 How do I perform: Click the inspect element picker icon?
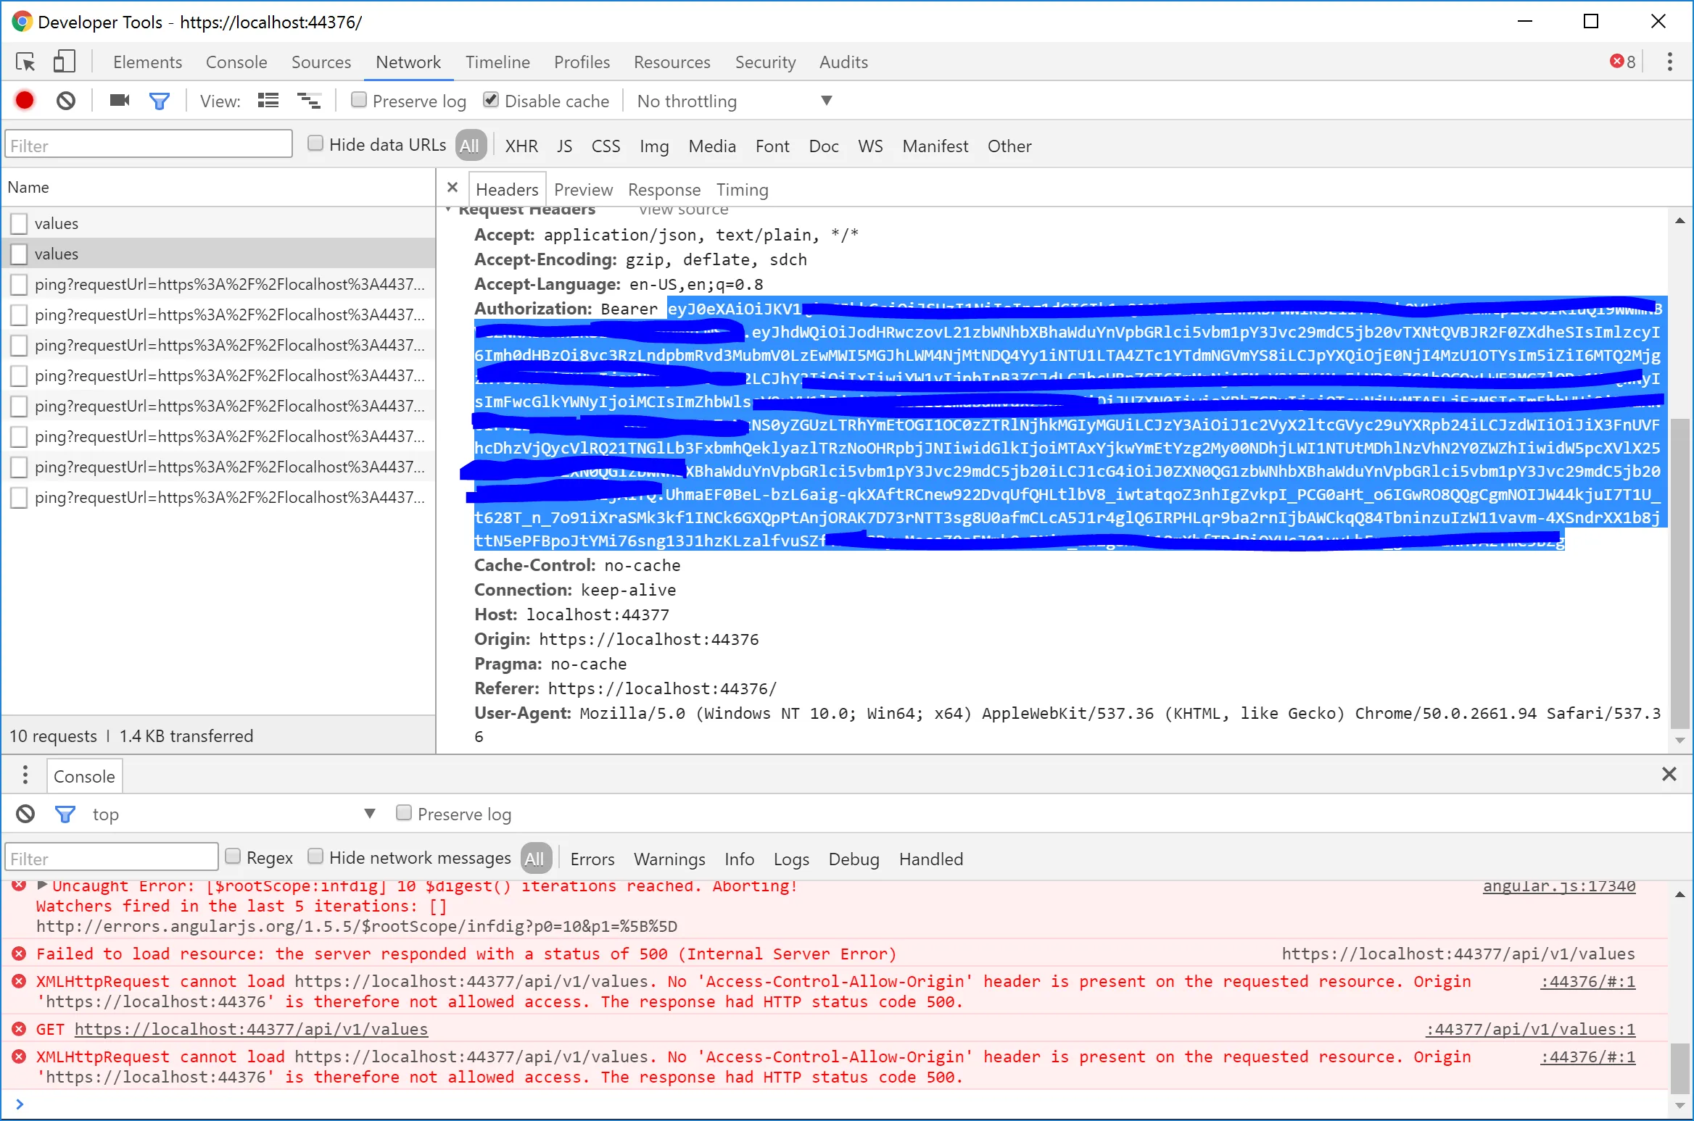[x=26, y=62]
